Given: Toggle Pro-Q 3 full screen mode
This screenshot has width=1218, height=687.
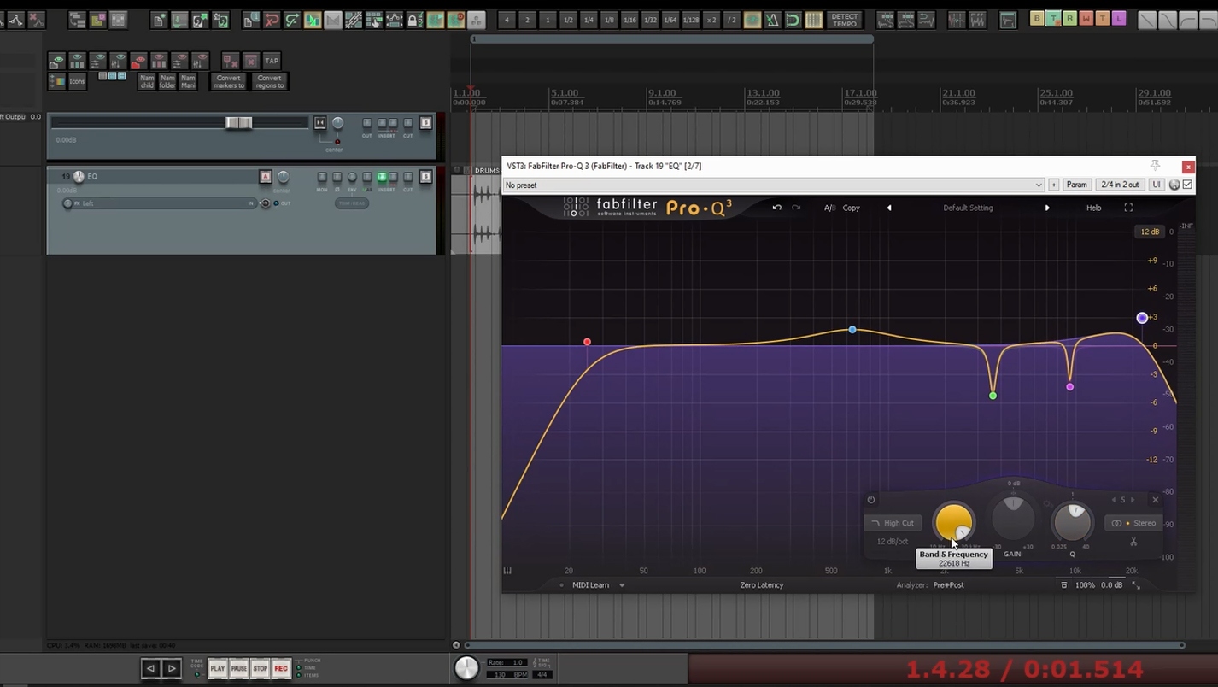Looking at the screenshot, I should (1128, 208).
